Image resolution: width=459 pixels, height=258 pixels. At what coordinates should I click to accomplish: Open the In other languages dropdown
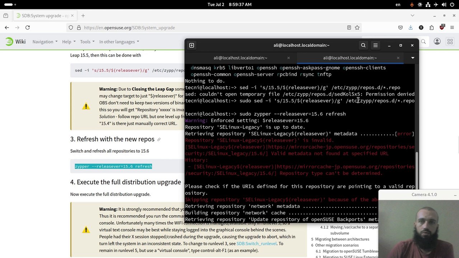(x=119, y=42)
